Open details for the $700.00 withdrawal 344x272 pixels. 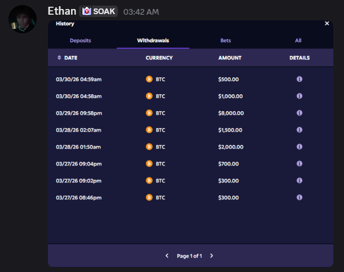click(x=299, y=164)
